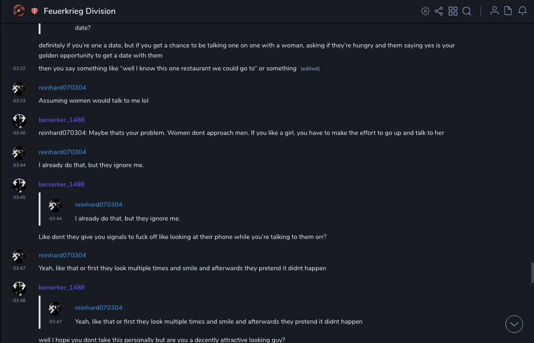This screenshot has height=343, width=534.
Task: Click the "Feuerkrieg Division" channel title
Action: tap(80, 11)
